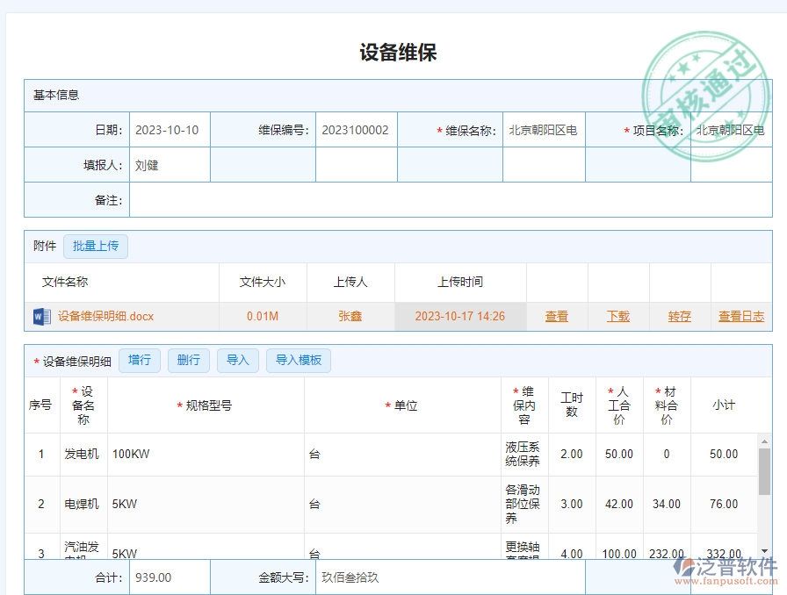
Task: Click the empty 备注 remark field
Action: click(439, 199)
